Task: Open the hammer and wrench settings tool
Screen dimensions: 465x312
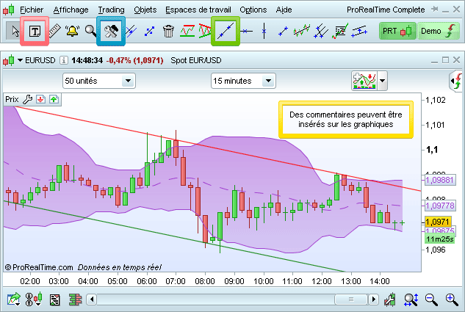Action: [x=111, y=31]
